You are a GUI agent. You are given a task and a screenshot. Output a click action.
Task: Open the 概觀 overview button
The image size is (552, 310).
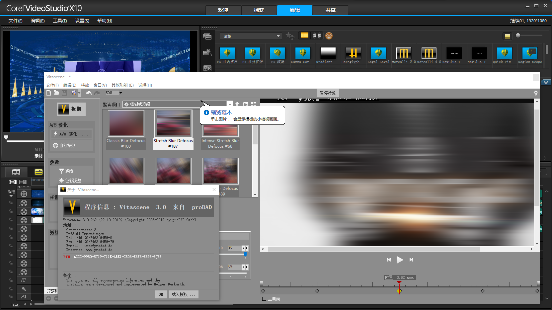click(x=71, y=109)
